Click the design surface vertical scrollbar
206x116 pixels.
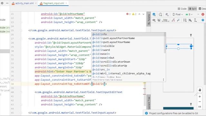tap(205, 54)
